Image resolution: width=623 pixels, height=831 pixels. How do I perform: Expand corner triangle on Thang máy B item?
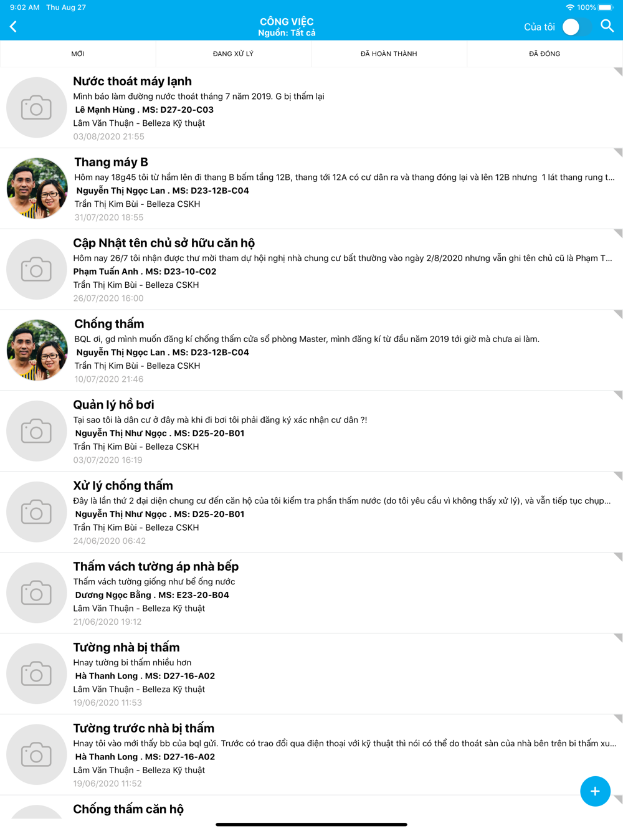[x=618, y=153]
